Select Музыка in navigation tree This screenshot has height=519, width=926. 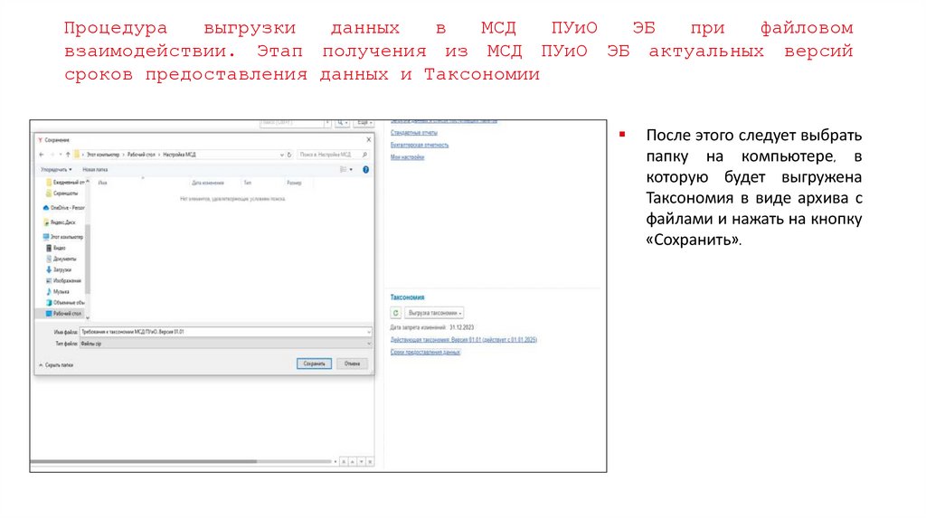58,292
